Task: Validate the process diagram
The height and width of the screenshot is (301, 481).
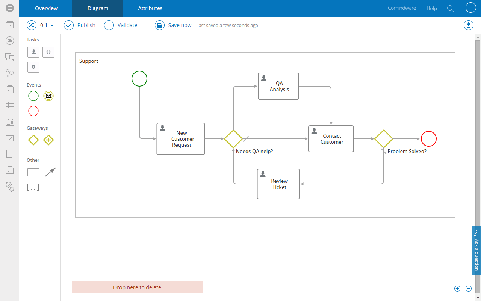Action: (x=121, y=25)
